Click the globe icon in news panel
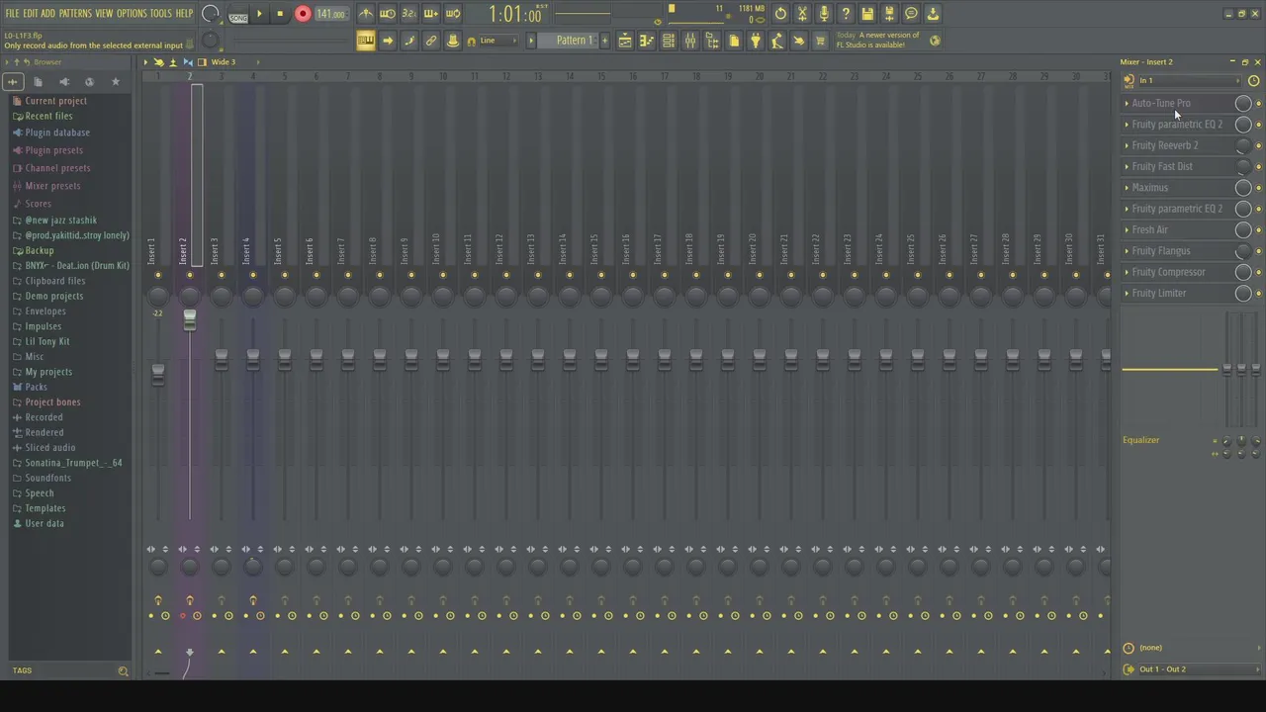This screenshot has width=1266, height=712. coord(936,41)
